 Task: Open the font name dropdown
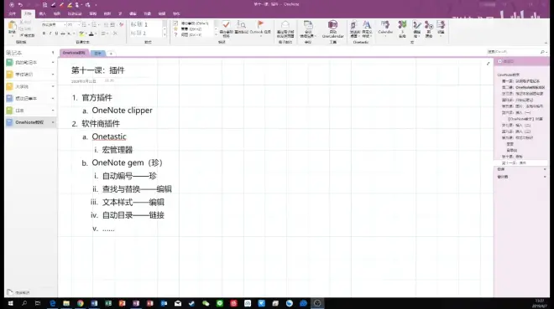coord(54,24)
